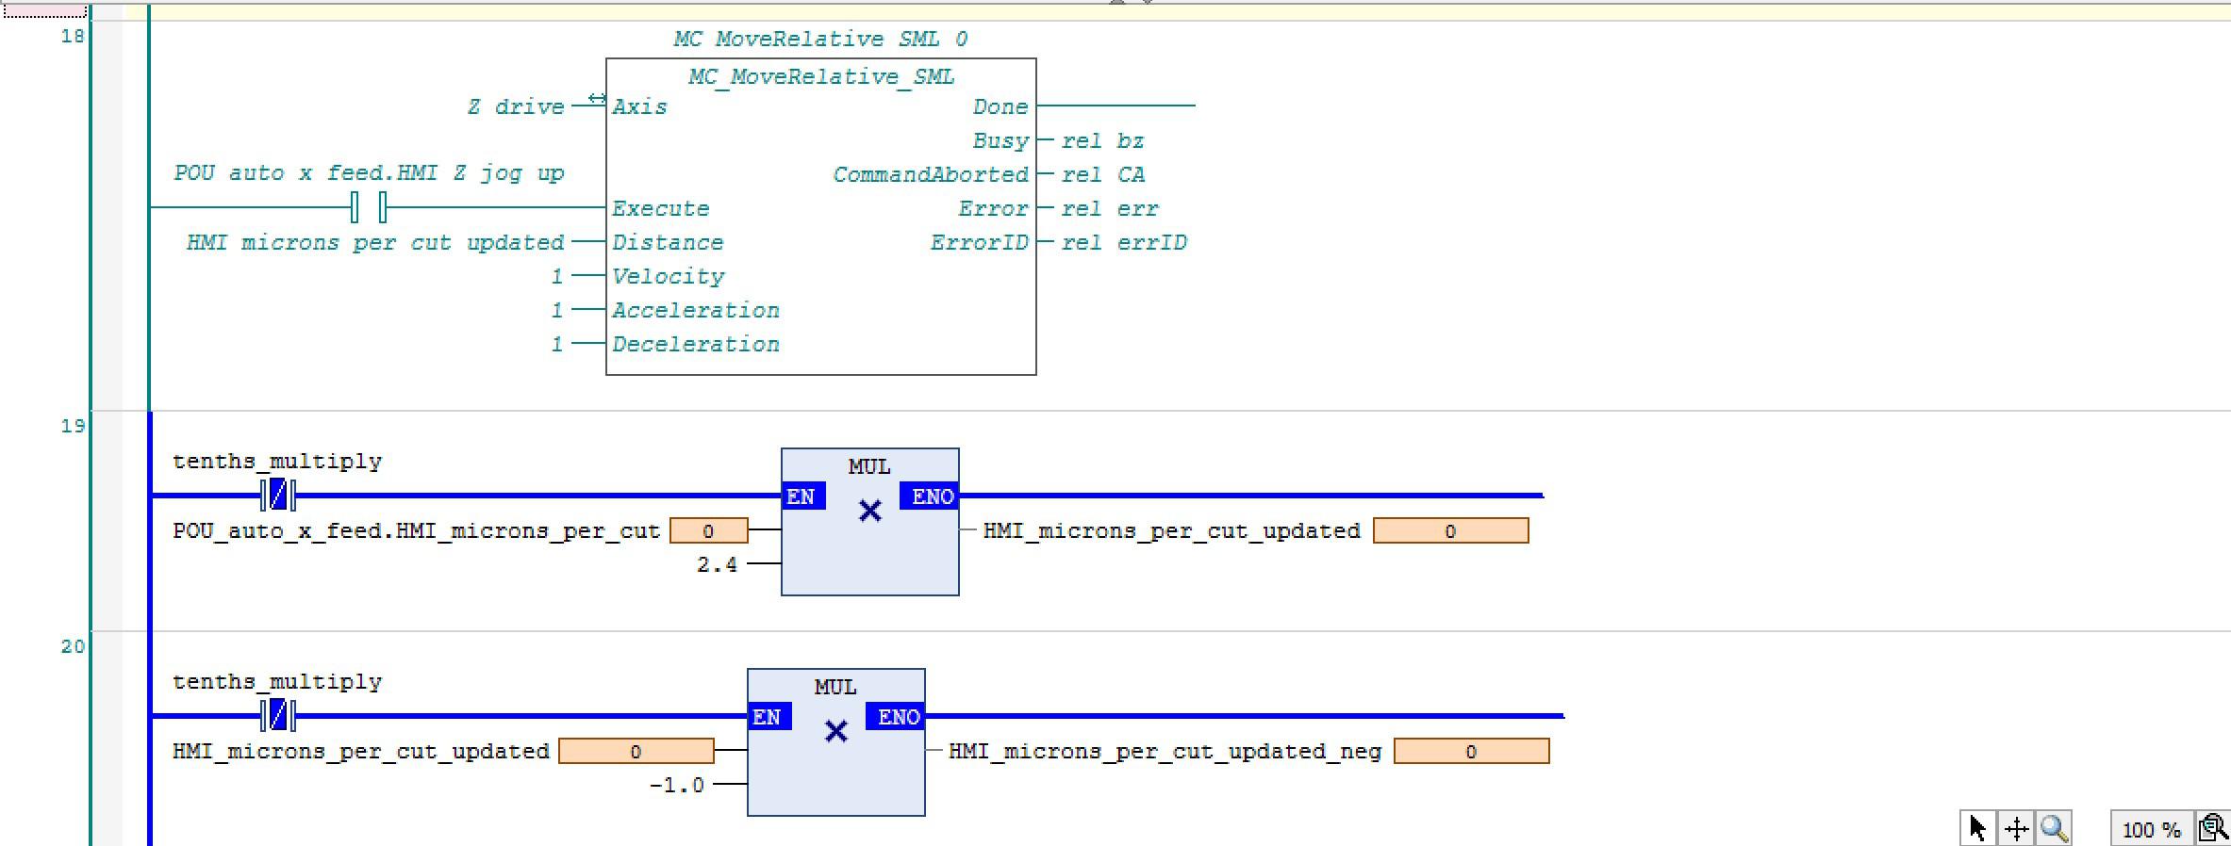The width and height of the screenshot is (2231, 846).
Task: Choose the magnifying glass zoom tool
Action: click(x=2054, y=828)
